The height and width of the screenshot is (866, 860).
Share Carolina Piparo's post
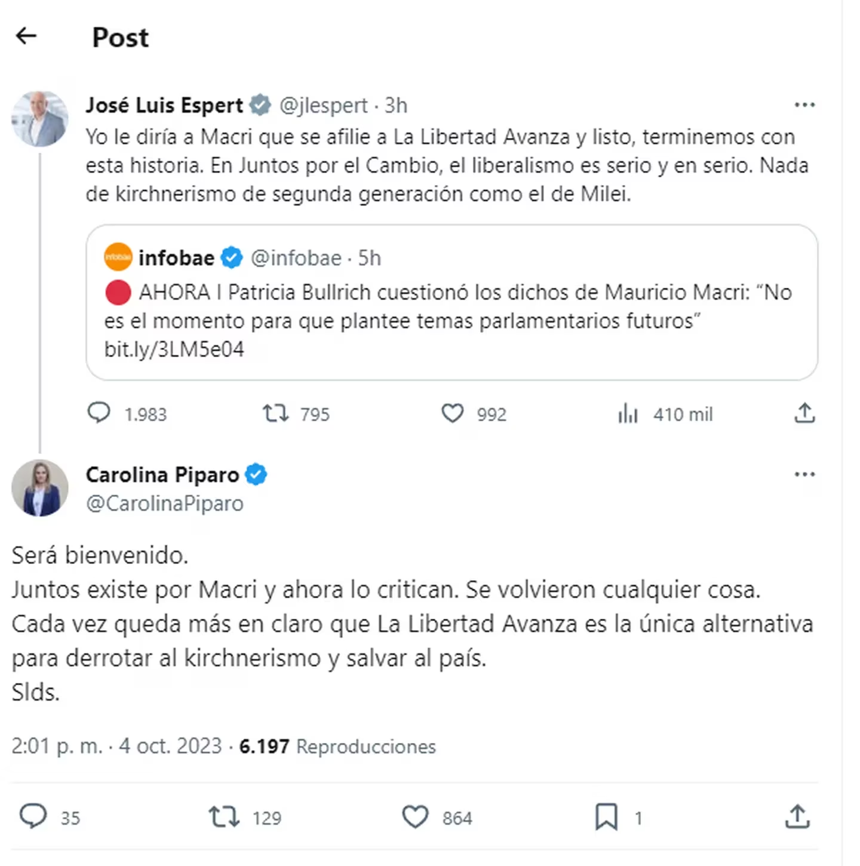tap(797, 816)
